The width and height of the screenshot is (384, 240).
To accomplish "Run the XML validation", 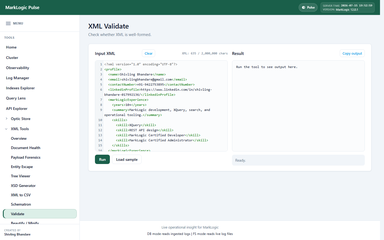I will click(x=102, y=159).
